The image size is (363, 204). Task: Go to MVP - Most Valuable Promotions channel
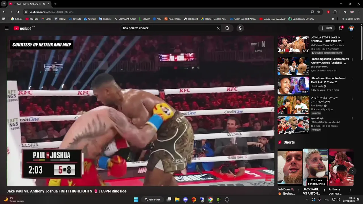[x=328, y=45]
